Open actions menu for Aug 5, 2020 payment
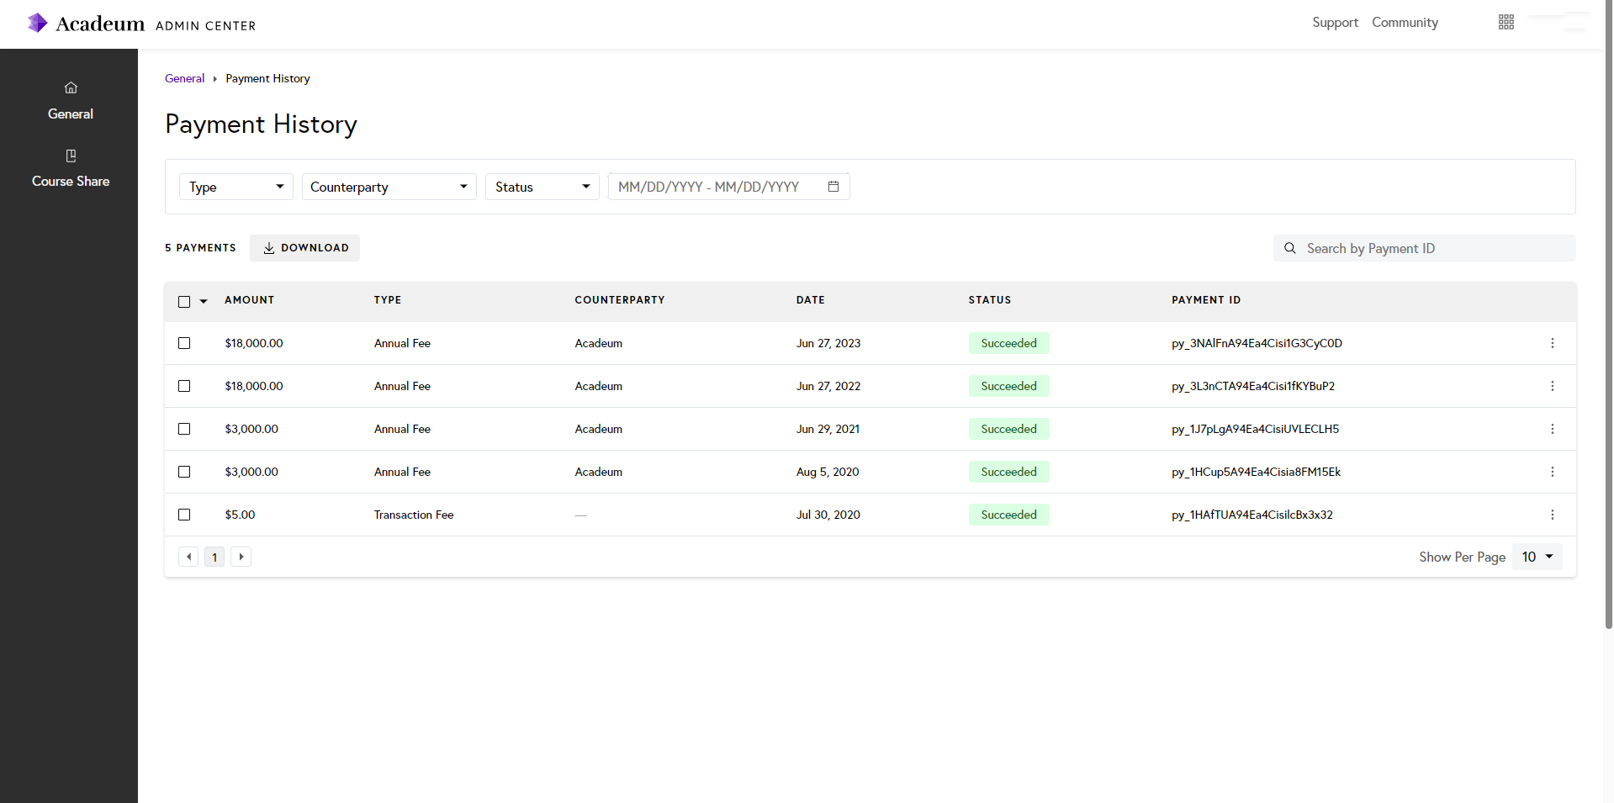The width and height of the screenshot is (1614, 803). coord(1553,472)
